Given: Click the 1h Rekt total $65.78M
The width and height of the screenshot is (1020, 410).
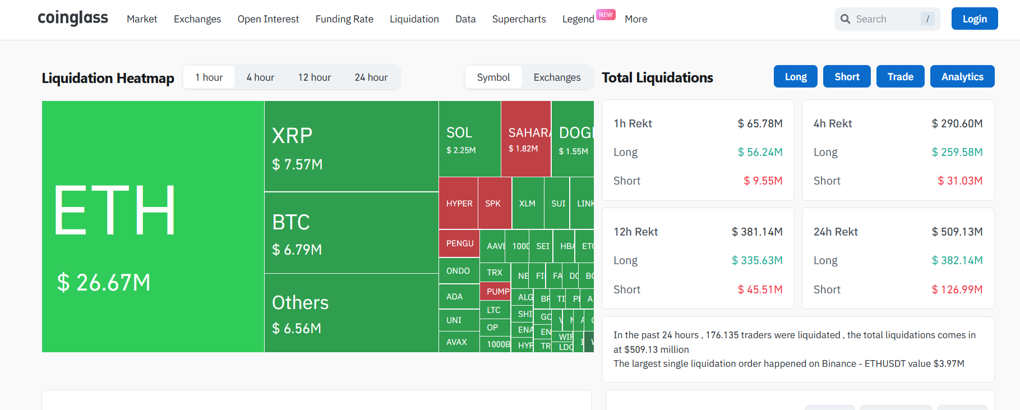Looking at the screenshot, I should pyautogui.click(x=760, y=123).
